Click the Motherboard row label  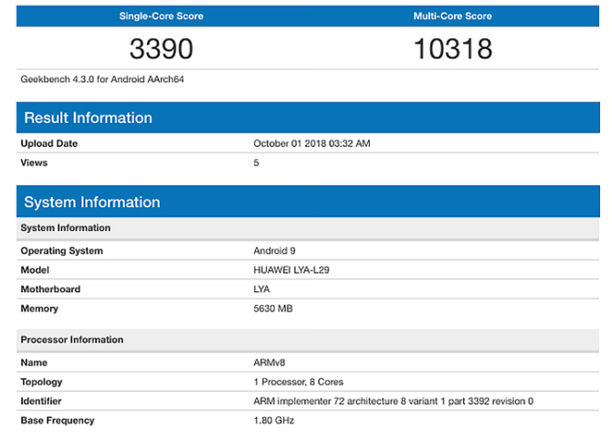click(50, 289)
